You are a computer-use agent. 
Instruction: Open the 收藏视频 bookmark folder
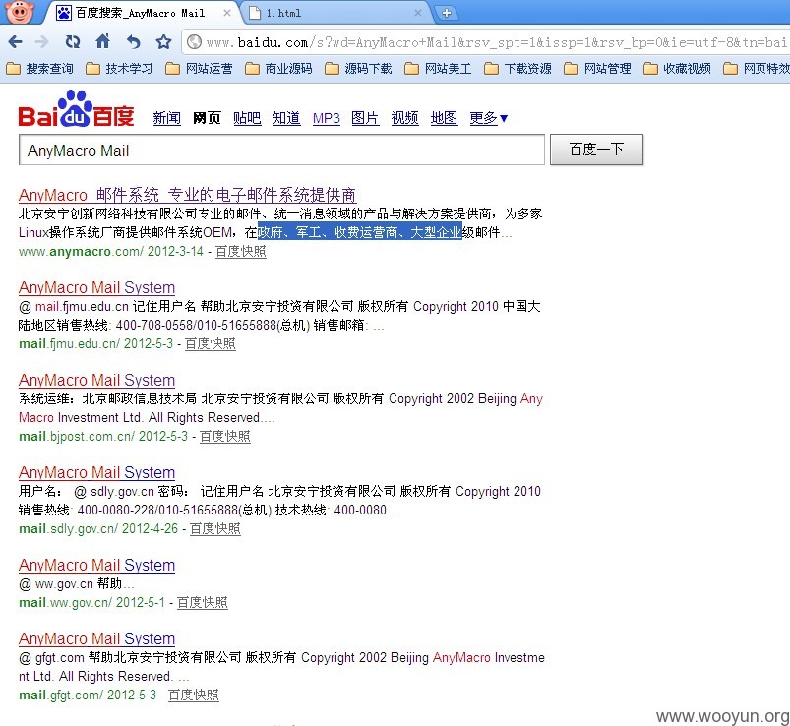(677, 69)
